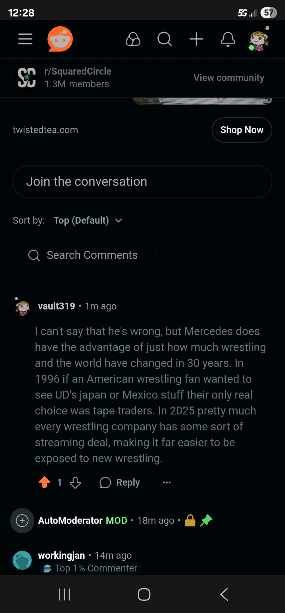This screenshot has height=613, width=285.
Task: Open the Sort by Top (Default) dropdown
Action: 88,220
